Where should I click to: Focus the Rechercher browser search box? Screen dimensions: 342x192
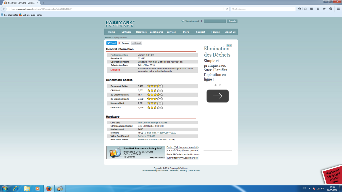click(264, 9)
